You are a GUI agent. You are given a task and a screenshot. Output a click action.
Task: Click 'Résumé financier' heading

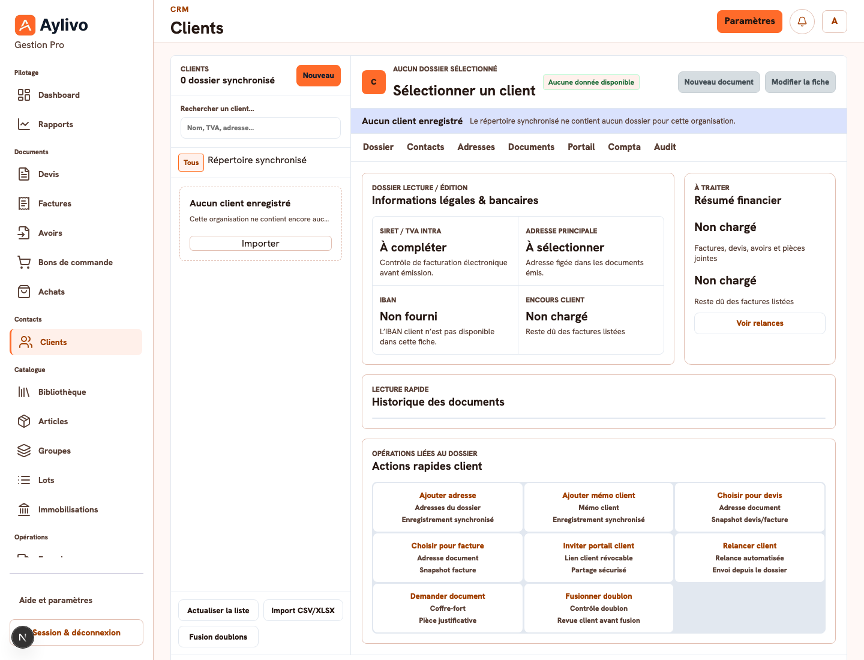pyautogui.click(x=737, y=200)
